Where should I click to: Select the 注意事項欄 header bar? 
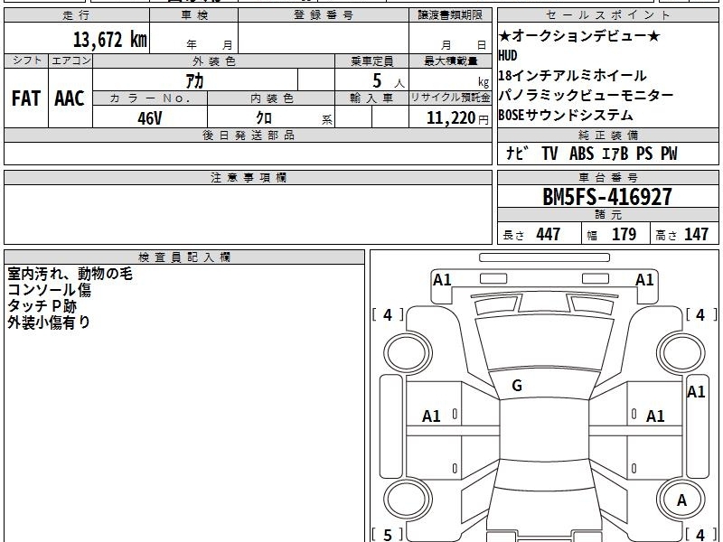(248, 177)
